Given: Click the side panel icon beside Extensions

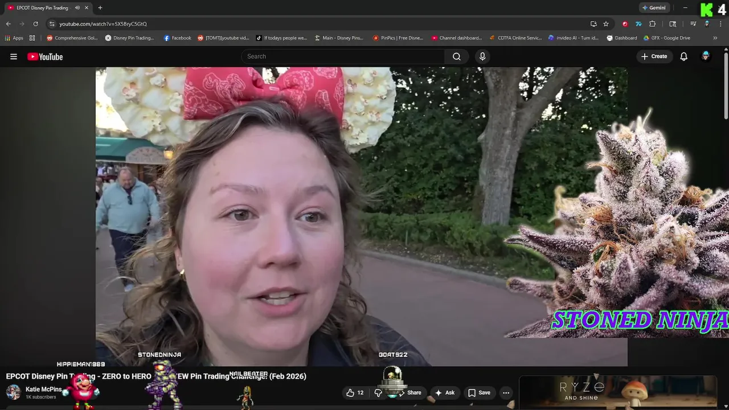Looking at the screenshot, I should [673, 24].
